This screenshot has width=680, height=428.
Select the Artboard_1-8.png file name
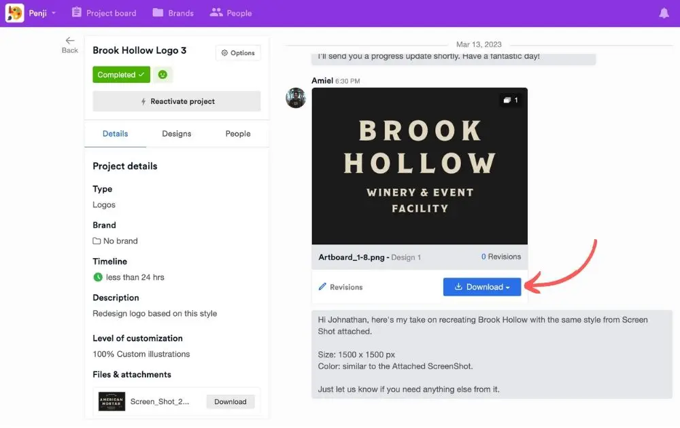pos(352,257)
